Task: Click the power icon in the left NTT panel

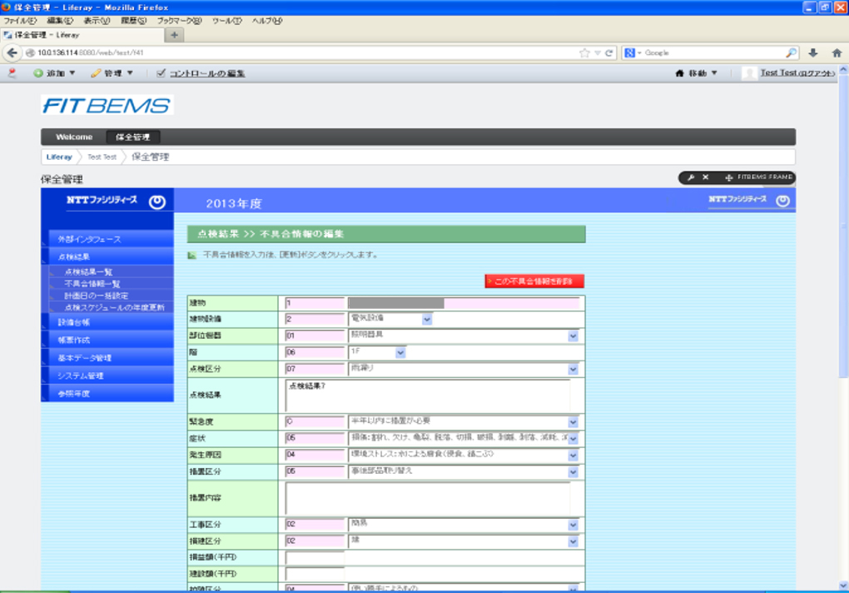Action: pyautogui.click(x=156, y=202)
